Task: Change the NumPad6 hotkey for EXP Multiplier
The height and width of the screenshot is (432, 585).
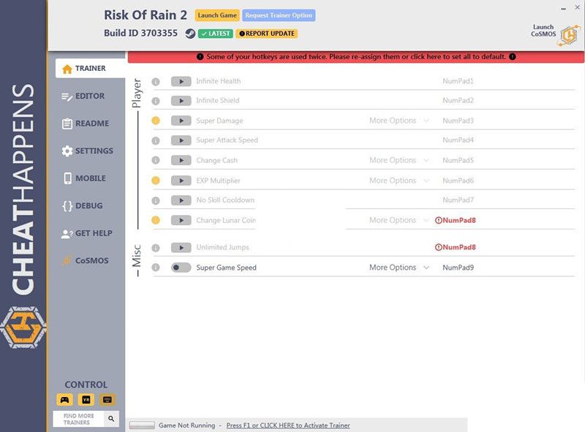Action: tap(458, 181)
